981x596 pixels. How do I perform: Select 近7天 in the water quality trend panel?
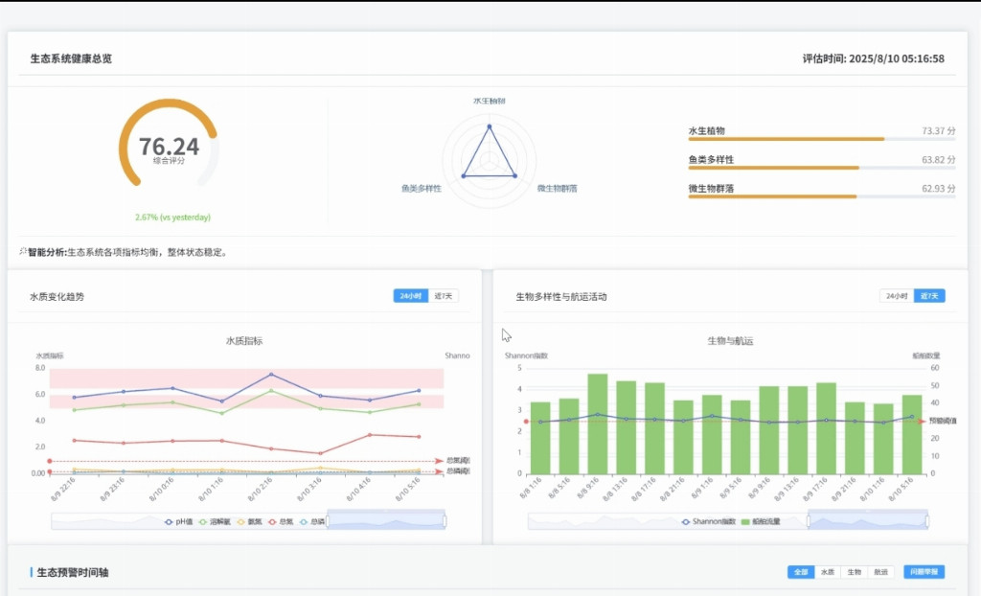[443, 296]
